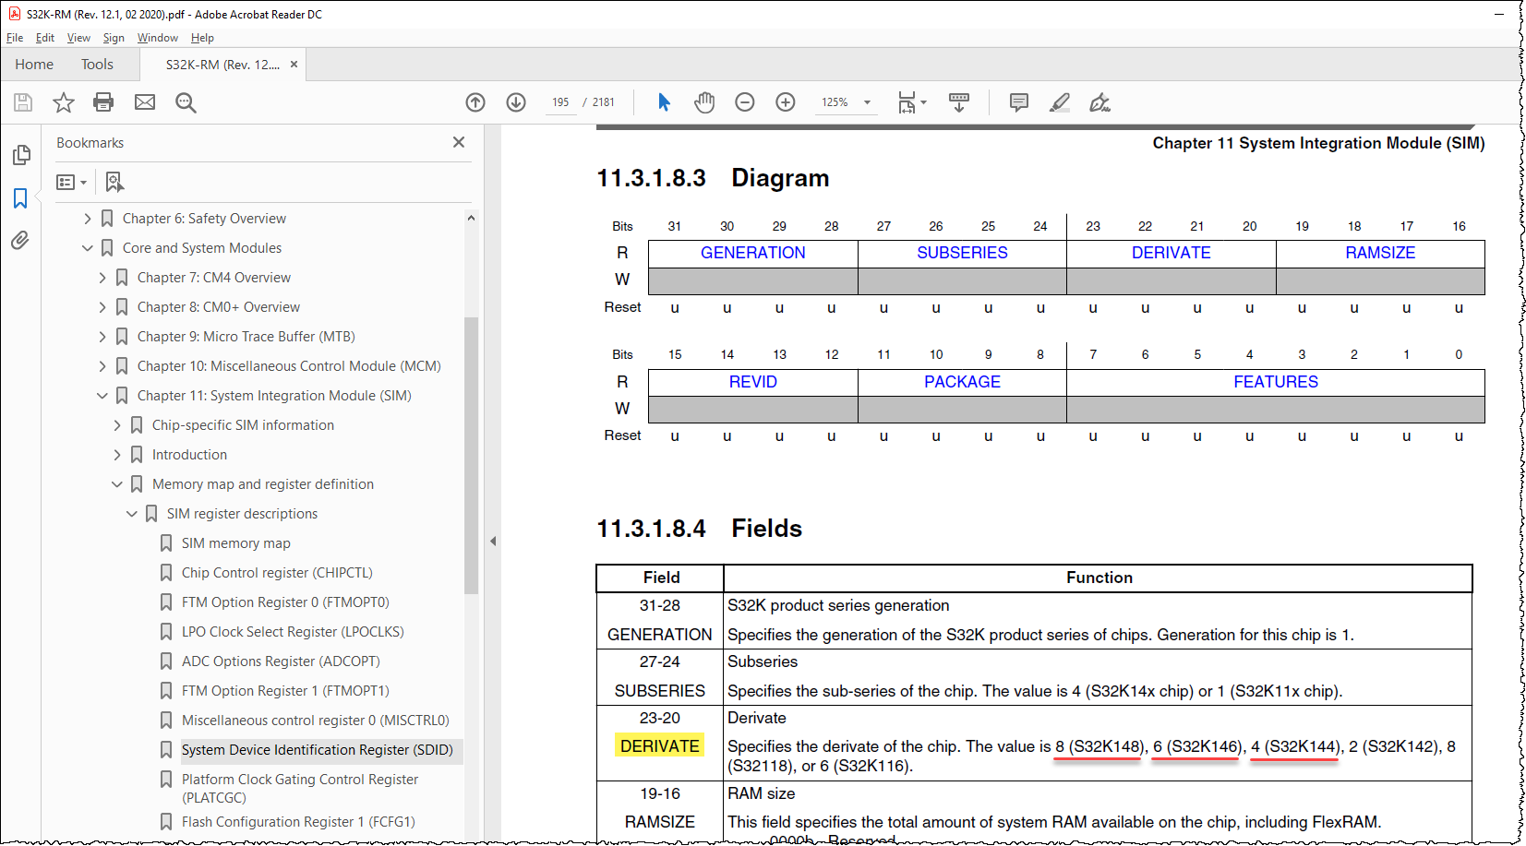Click the page number input field

coord(560,102)
